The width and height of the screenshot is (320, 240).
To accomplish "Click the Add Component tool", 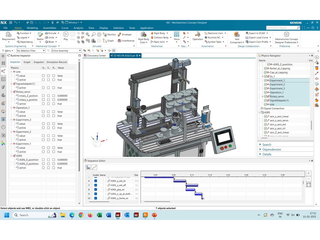I will tap(237, 37).
